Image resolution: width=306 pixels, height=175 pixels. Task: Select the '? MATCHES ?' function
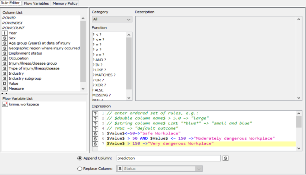tap(104, 75)
